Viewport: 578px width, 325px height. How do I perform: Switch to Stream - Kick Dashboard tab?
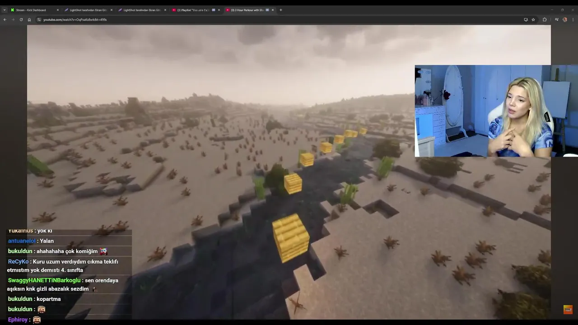tap(35, 10)
